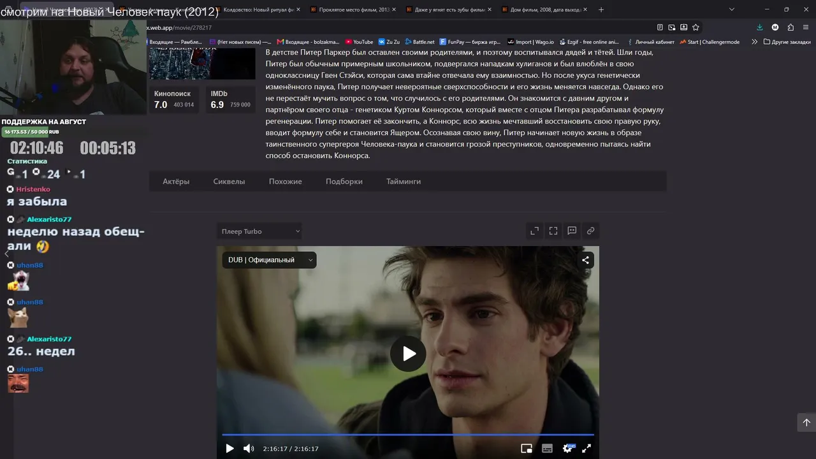
Task: Switch to the Подборки tab
Action: 344,182
